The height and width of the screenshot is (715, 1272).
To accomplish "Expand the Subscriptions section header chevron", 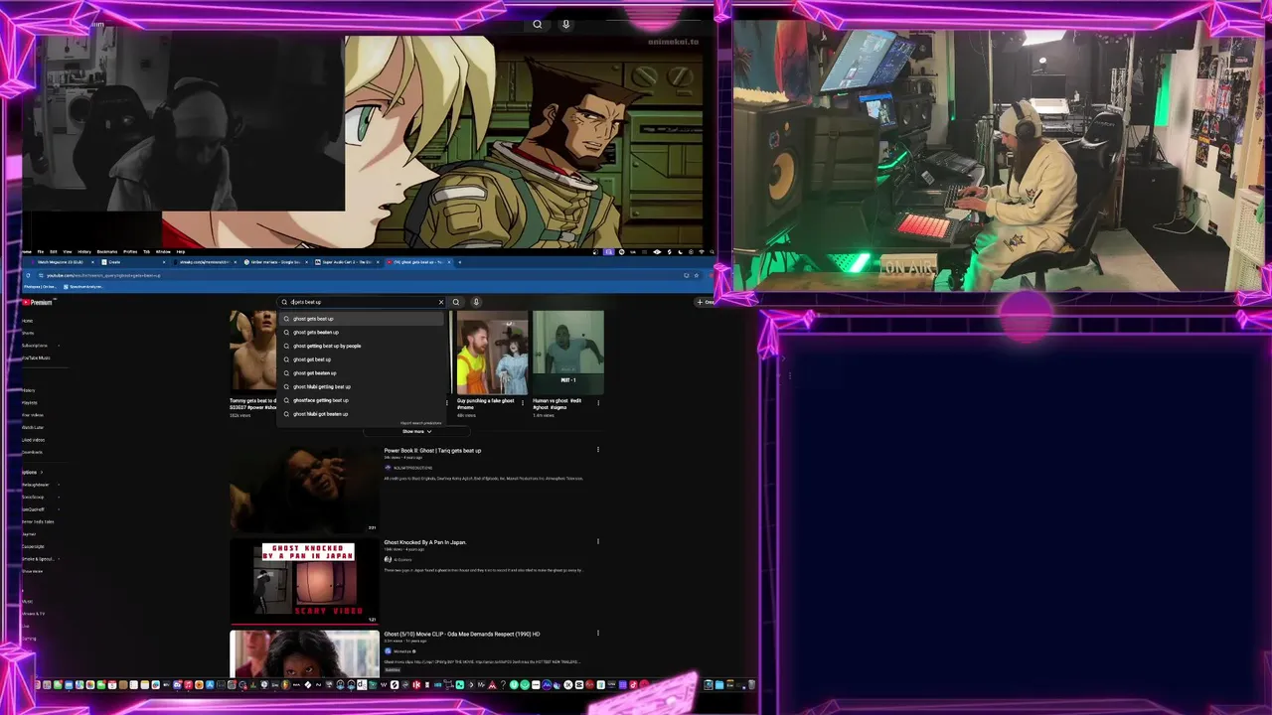I will tap(42, 472).
